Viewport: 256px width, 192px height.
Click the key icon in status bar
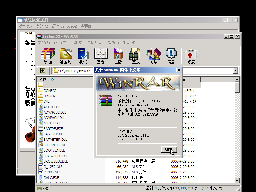(46, 188)
